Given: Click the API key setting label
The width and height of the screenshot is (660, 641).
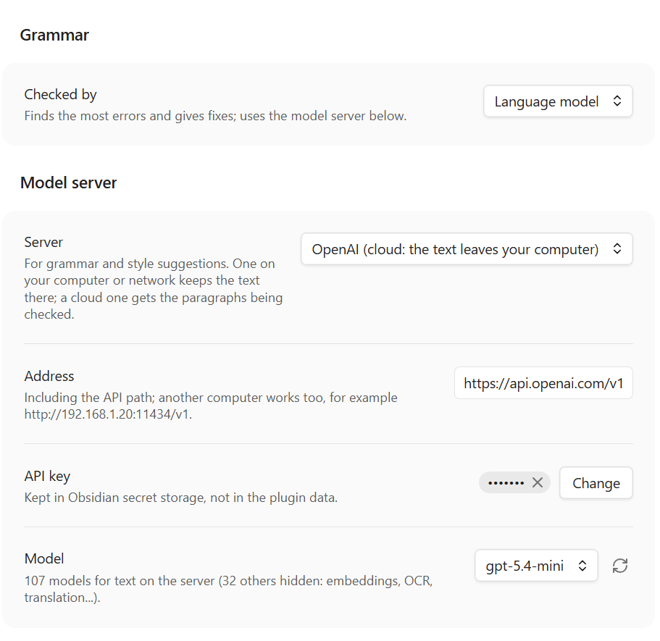Looking at the screenshot, I should point(47,476).
